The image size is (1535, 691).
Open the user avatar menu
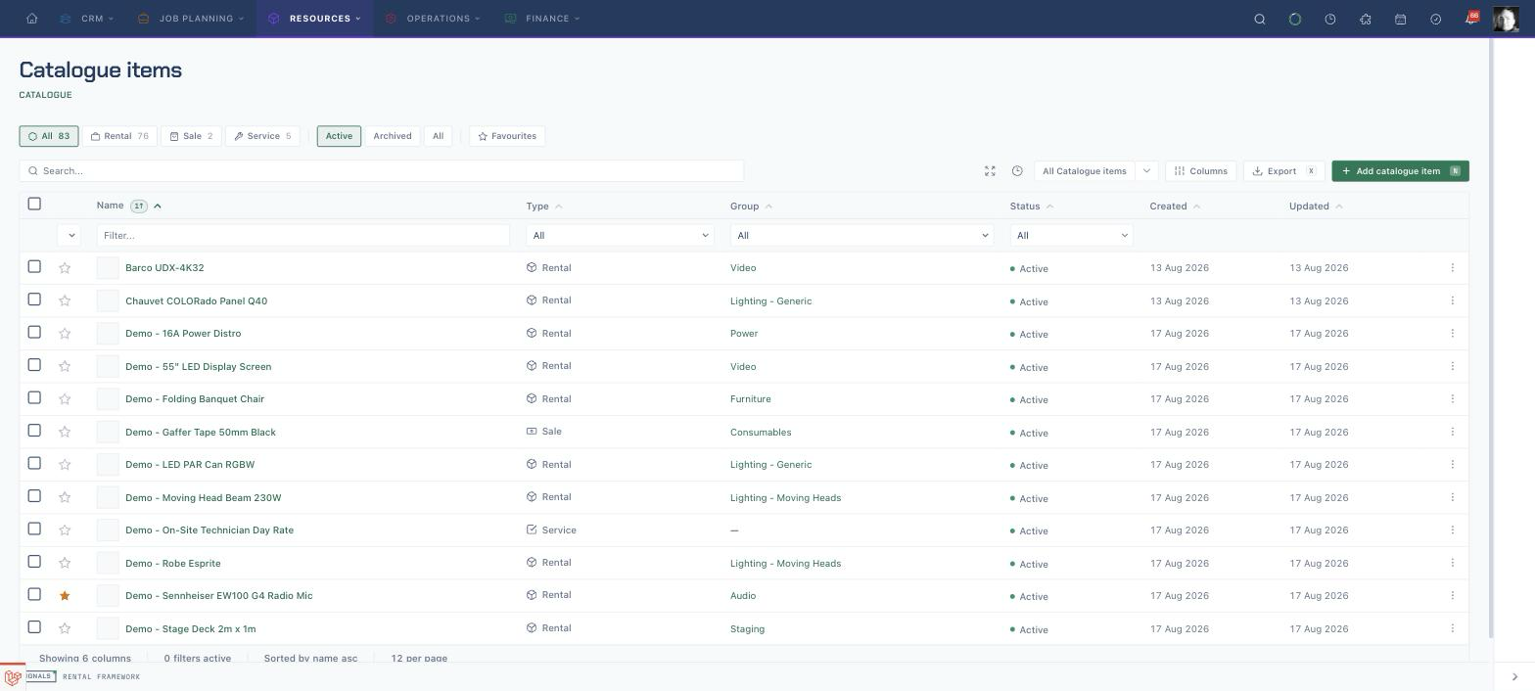click(x=1506, y=19)
